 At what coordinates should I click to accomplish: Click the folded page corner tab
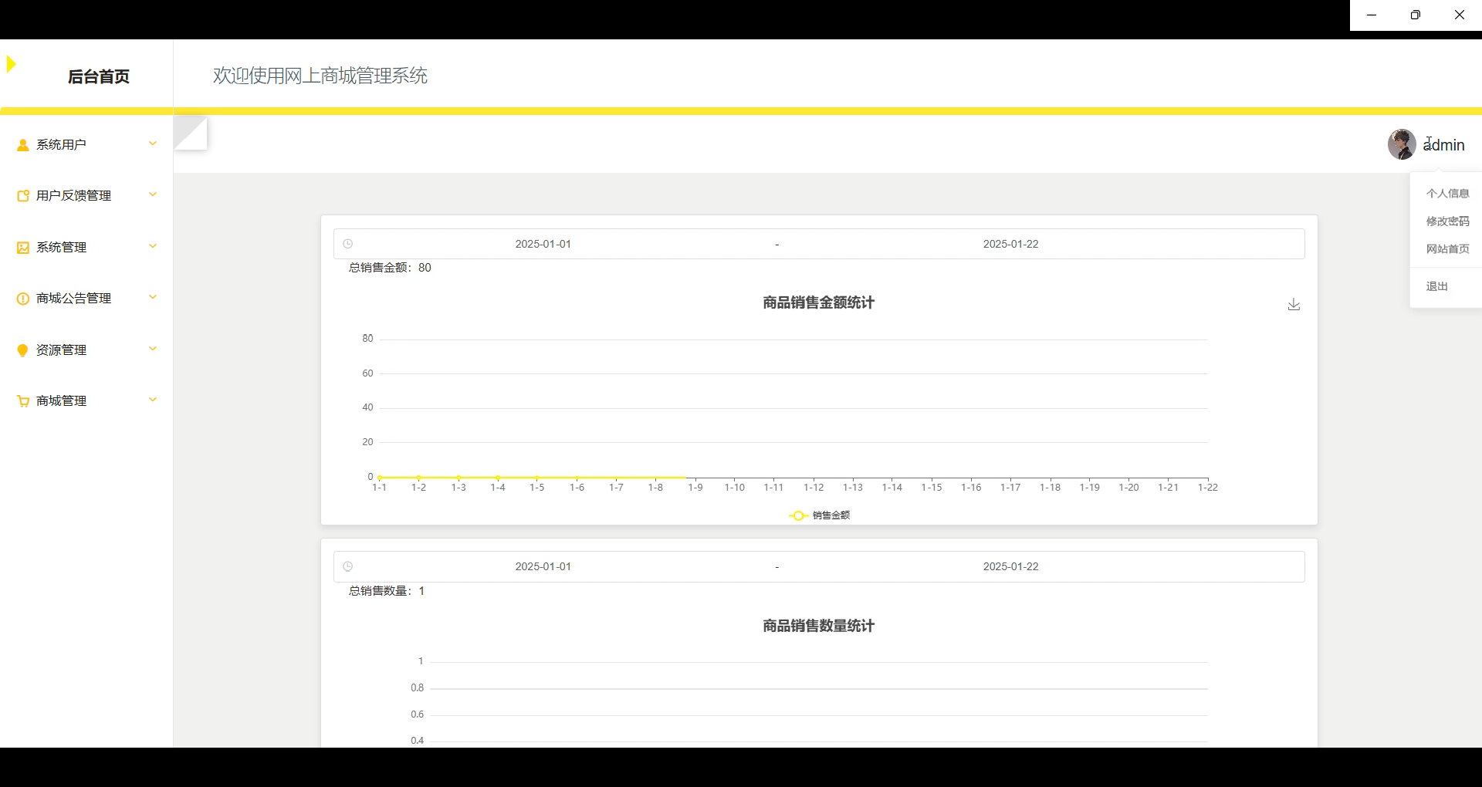click(191, 133)
